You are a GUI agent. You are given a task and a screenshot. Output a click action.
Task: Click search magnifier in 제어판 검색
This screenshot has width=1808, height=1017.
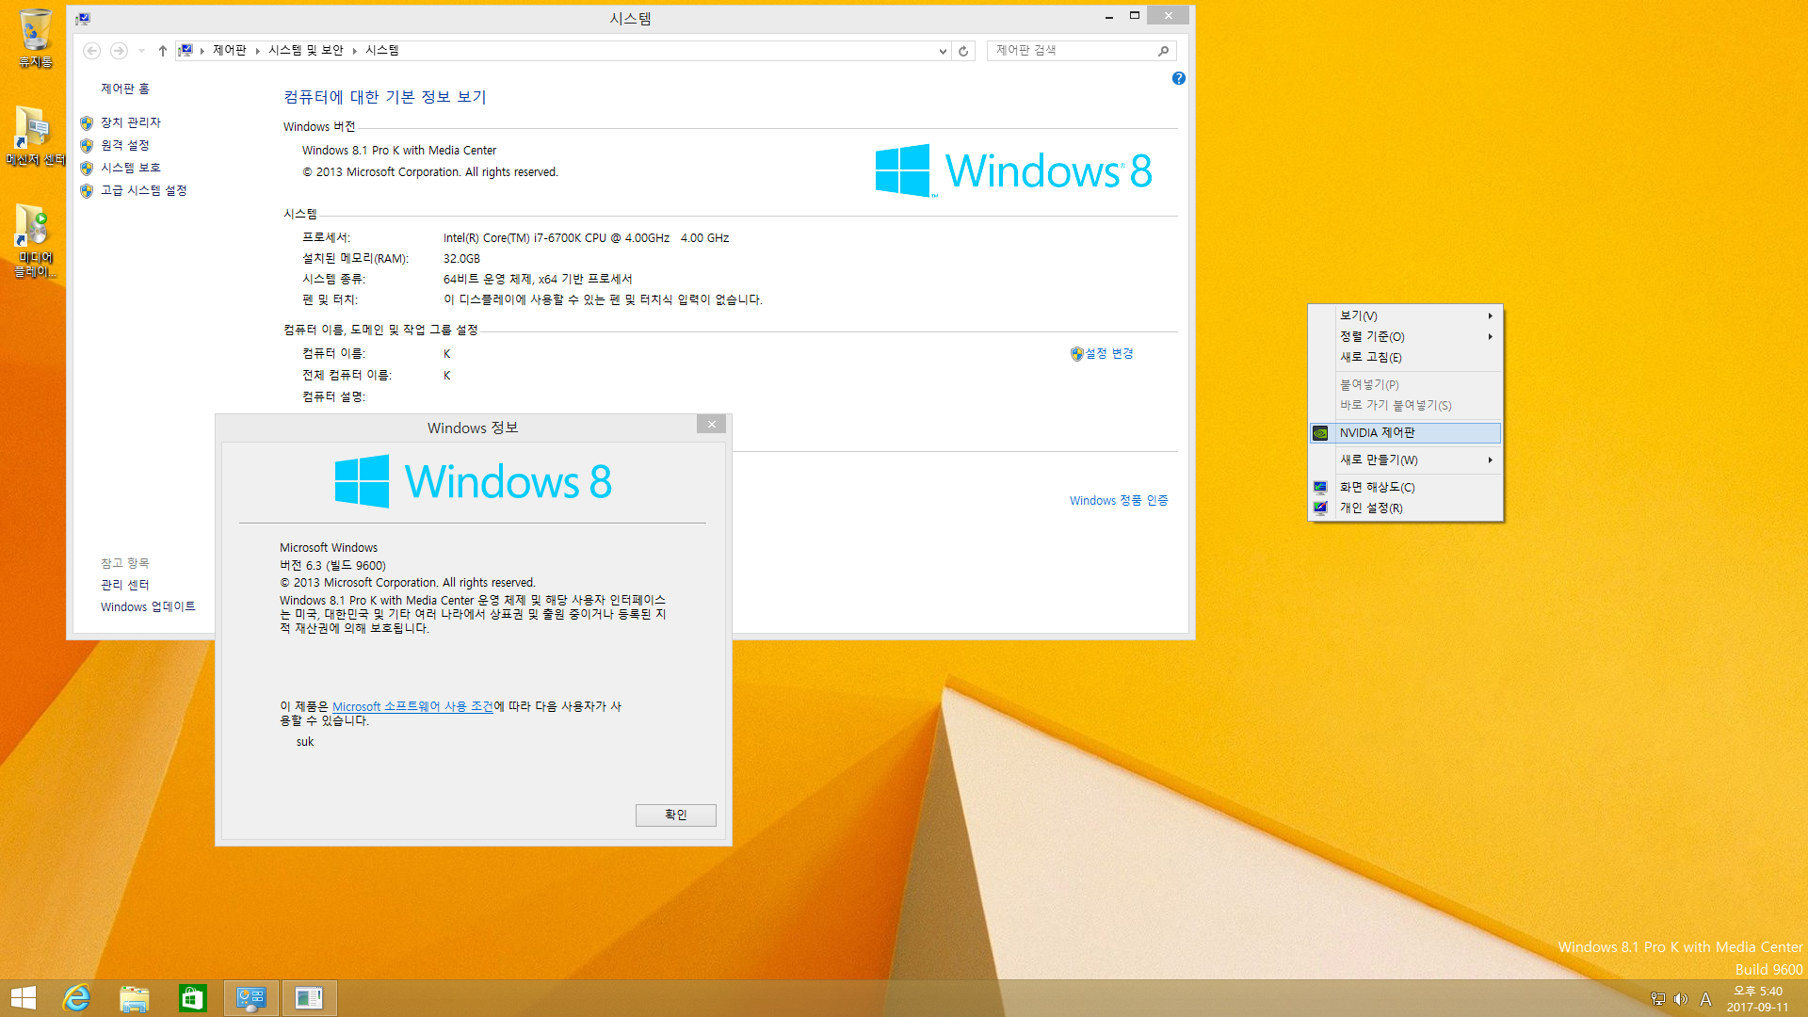coord(1164,51)
